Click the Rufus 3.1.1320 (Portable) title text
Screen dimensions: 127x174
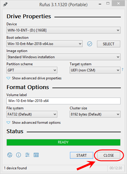(x=63, y=5)
